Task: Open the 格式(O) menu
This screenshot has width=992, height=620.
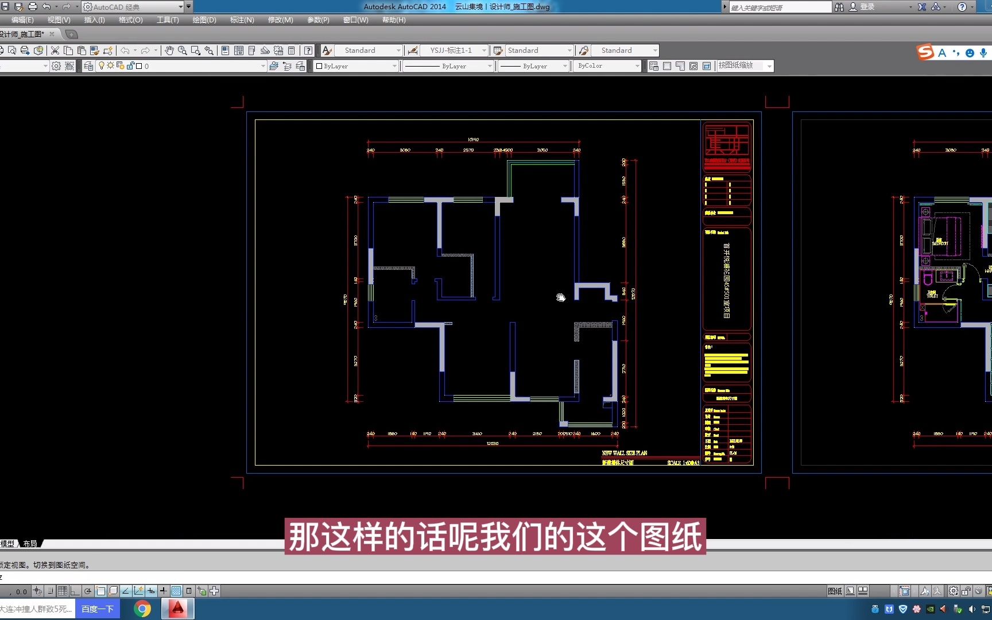Action: 130,20
